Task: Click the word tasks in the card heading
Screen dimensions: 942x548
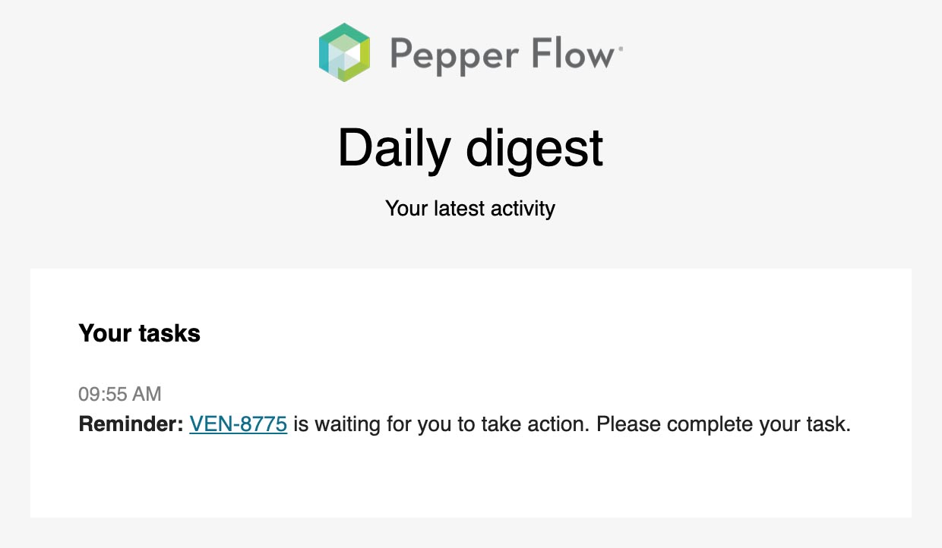Action: 171,333
